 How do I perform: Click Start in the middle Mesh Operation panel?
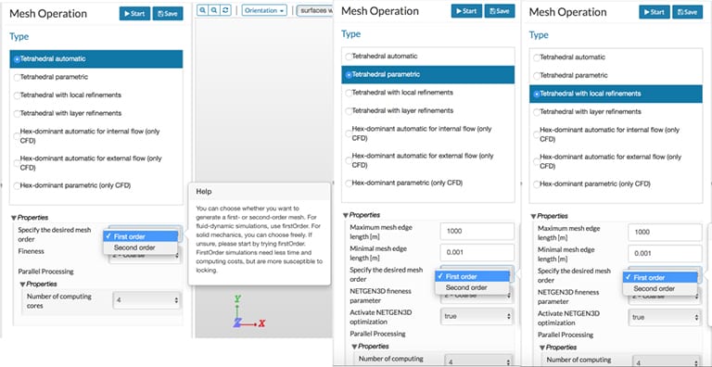coord(467,11)
